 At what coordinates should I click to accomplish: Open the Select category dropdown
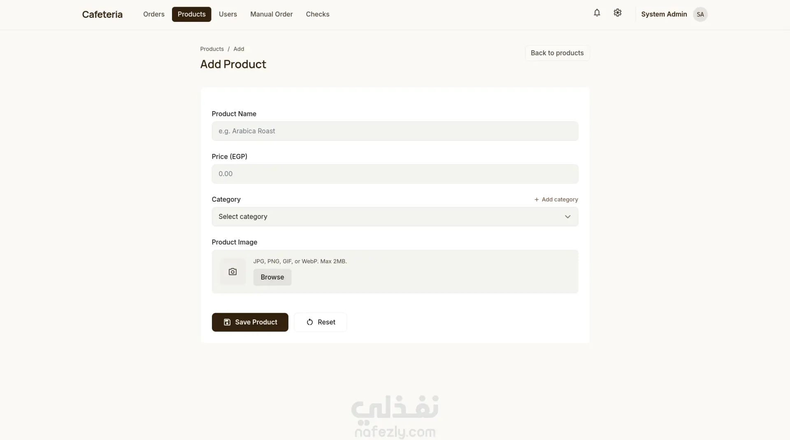[x=395, y=217]
